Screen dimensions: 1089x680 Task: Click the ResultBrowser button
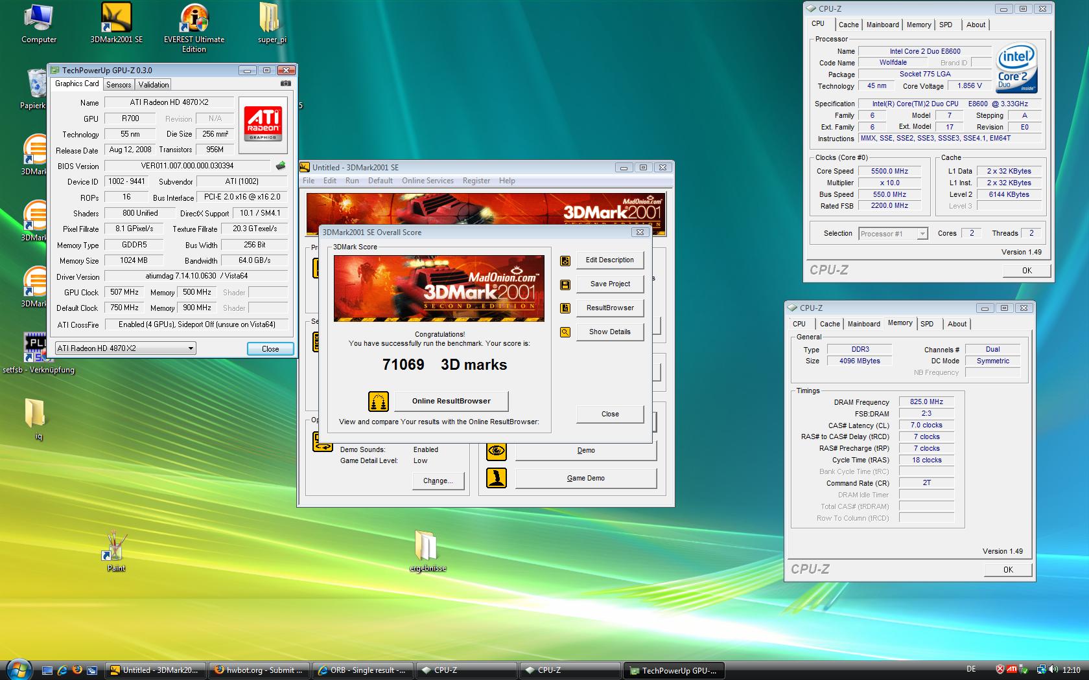(x=610, y=308)
